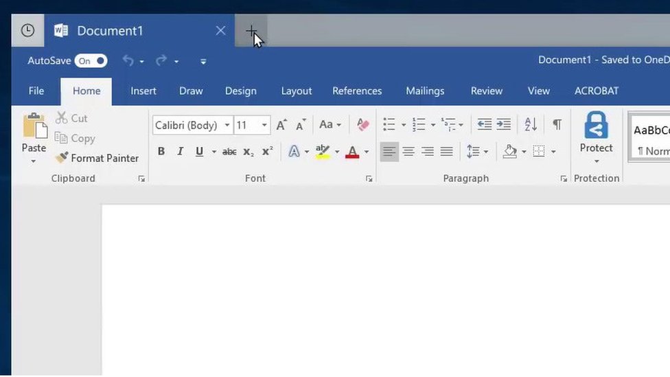670x377 pixels.
Task: Apply the yellow text highlight color
Action: (x=323, y=151)
